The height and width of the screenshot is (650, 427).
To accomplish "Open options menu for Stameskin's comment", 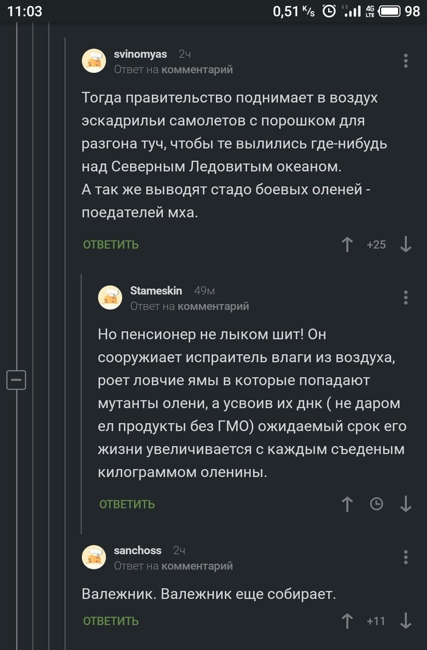I will pos(406,298).
